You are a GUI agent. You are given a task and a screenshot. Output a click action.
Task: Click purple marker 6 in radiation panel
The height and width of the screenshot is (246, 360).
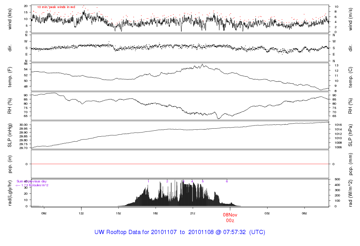click(227, 181)
